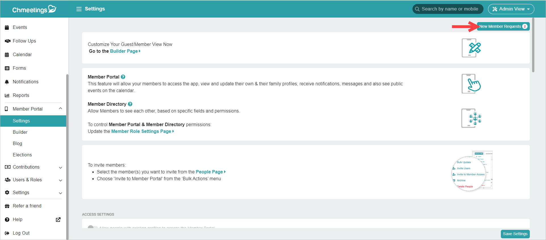Click the Contributions money icon
546x240 pixels.
coord(8,167)
